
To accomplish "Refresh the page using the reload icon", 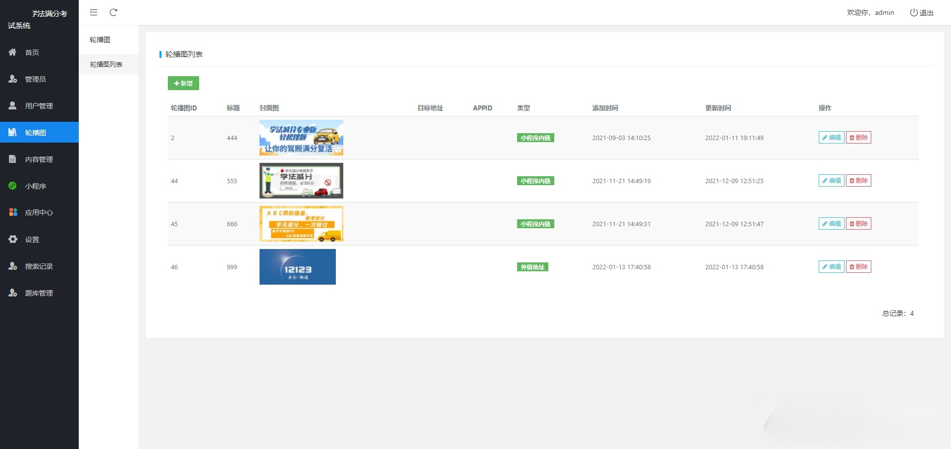I will [114, 12].
